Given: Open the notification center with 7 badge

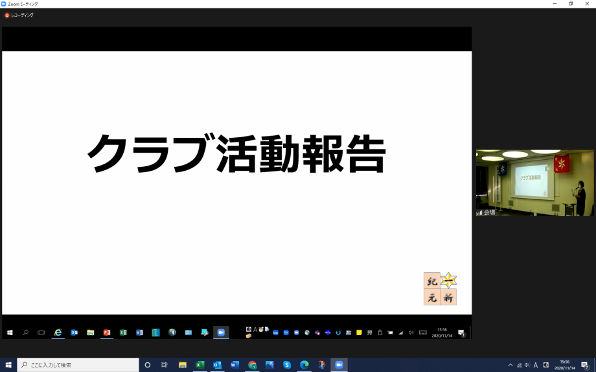Looking at the screenshot, I should 585,365.
